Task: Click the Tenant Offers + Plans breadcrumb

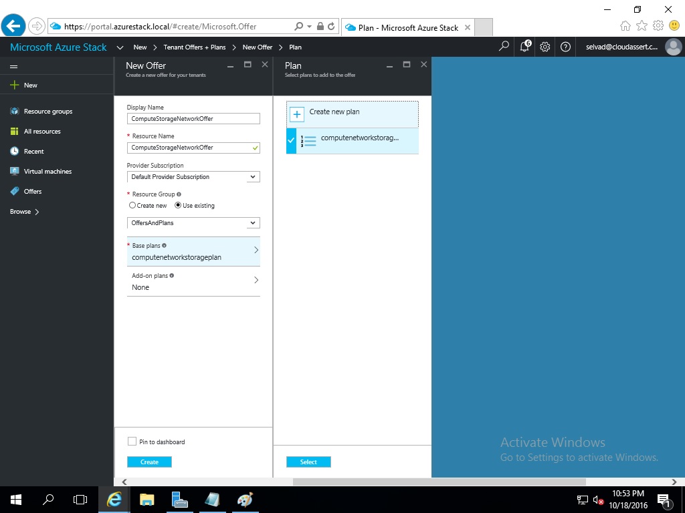Action: [x=195, y=47]
